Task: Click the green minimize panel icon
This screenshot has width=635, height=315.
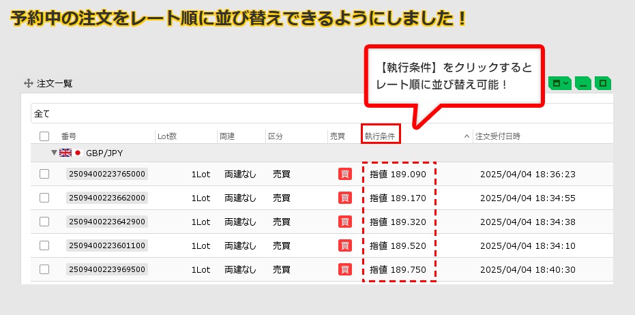Action: (582, 83)
